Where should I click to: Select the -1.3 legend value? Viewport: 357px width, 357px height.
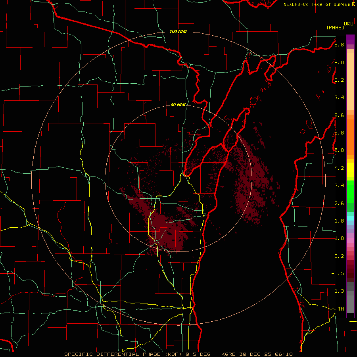pyautogui.click(x=338, y=291)
